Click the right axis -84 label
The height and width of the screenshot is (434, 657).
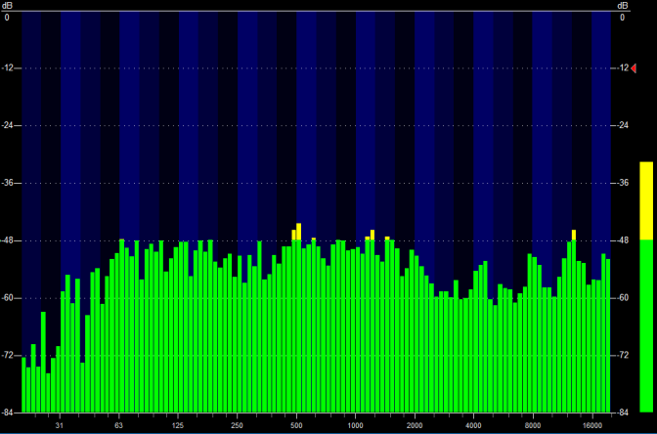pos(623,412)
